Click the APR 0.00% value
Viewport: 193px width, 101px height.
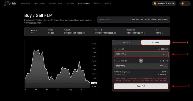(x=158, y=33)
